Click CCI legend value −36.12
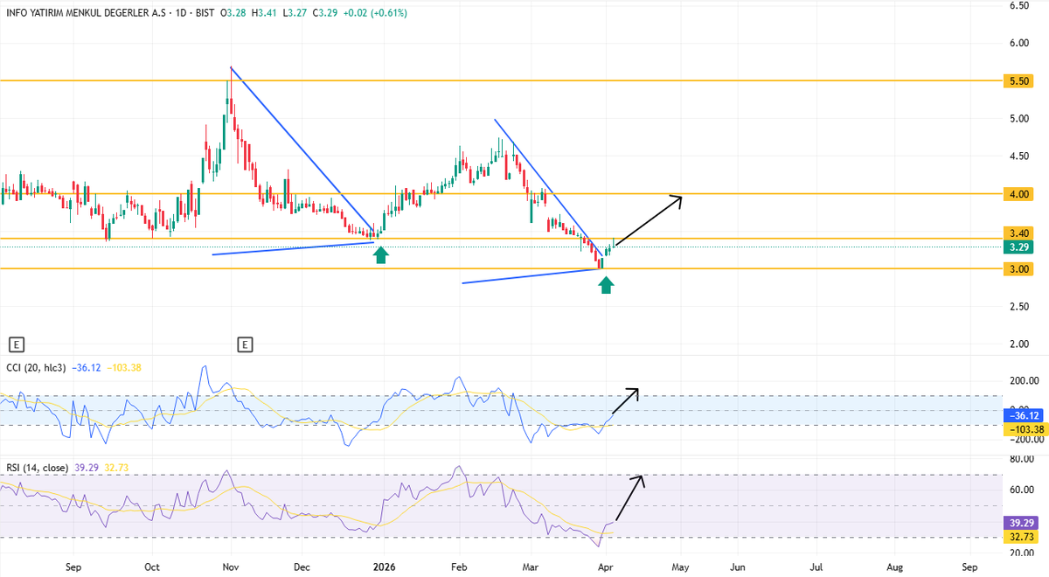Viewport: 1049px width, 577px height. click(87, 369)
